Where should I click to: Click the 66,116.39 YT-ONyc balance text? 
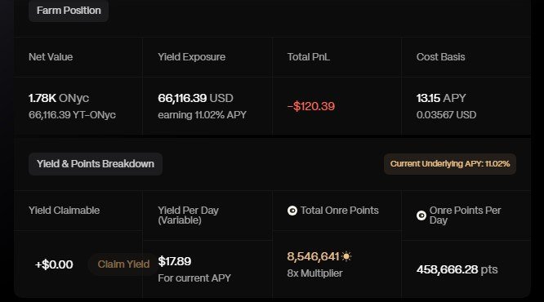click(x=72, y=115)
